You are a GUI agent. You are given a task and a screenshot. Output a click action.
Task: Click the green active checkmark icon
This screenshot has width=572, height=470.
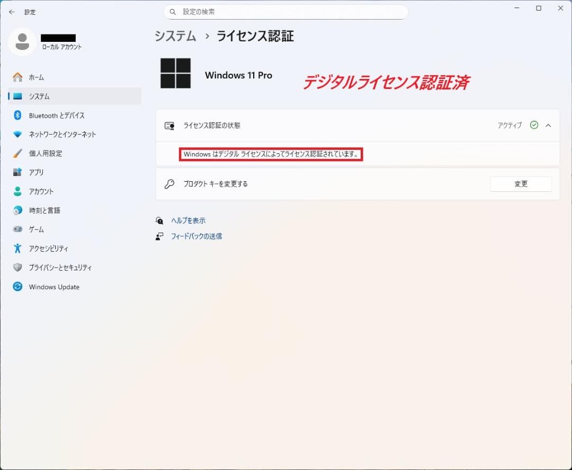(x=534, y=125)
